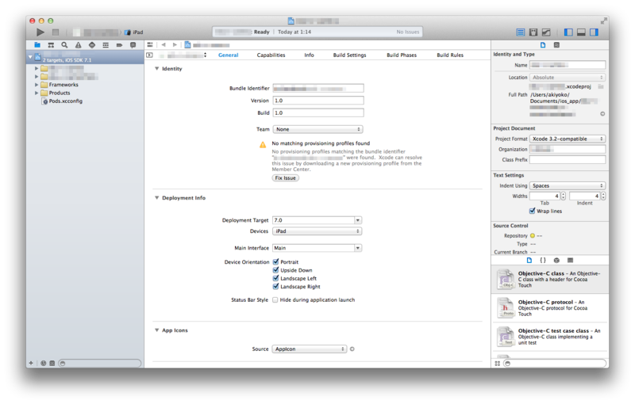Show the Standard editor
The width and height of the screenshot is (635, 404).
click(521, 32)
